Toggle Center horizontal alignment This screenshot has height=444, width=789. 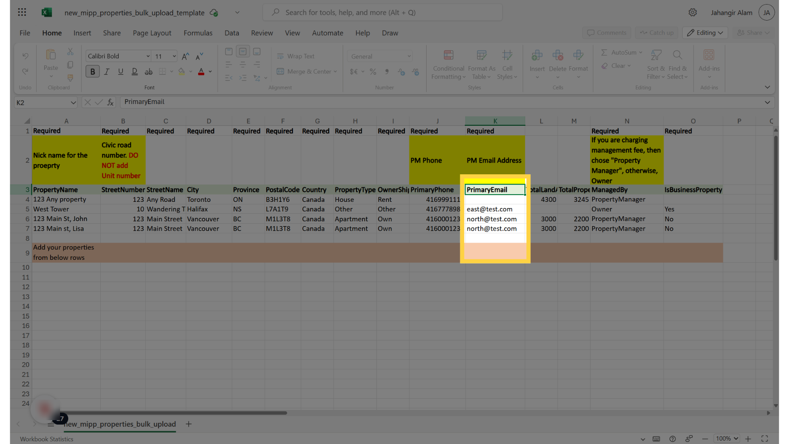(x=243, y=65)
